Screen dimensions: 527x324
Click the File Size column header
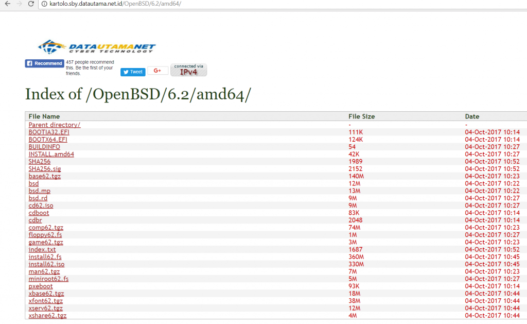point(361,116)
